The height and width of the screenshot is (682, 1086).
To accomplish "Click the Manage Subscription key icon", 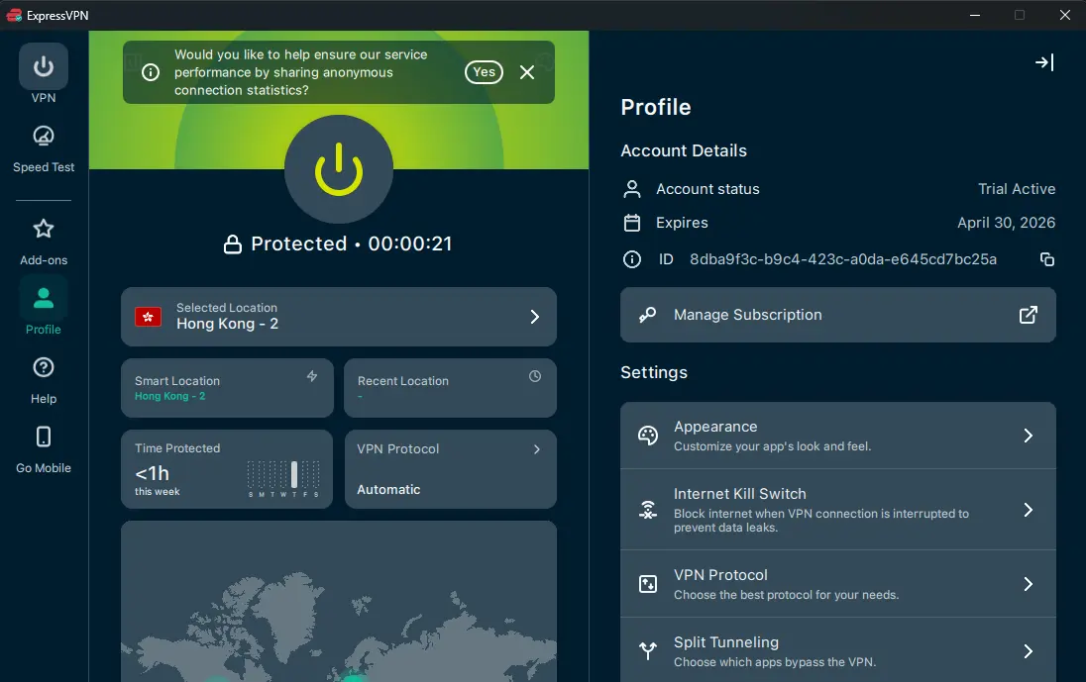I will coord(648,315).
